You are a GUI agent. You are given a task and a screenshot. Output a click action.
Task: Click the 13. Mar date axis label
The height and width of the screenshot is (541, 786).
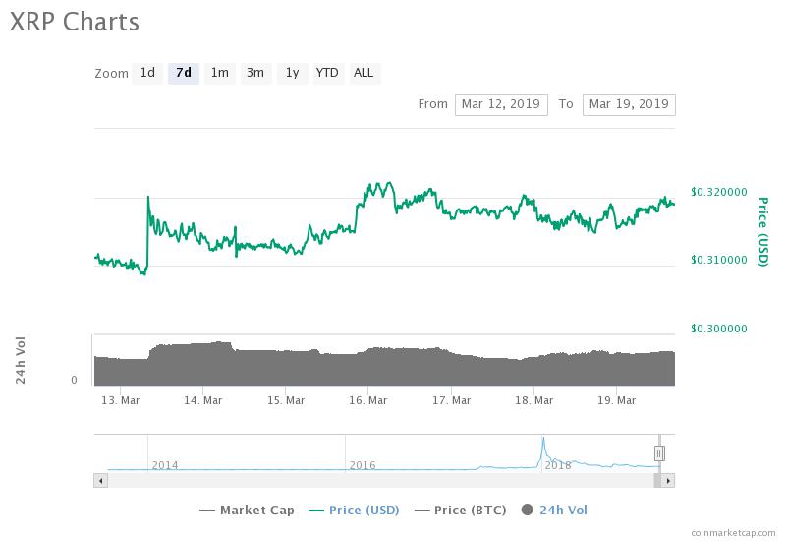[x=120, y=400]
